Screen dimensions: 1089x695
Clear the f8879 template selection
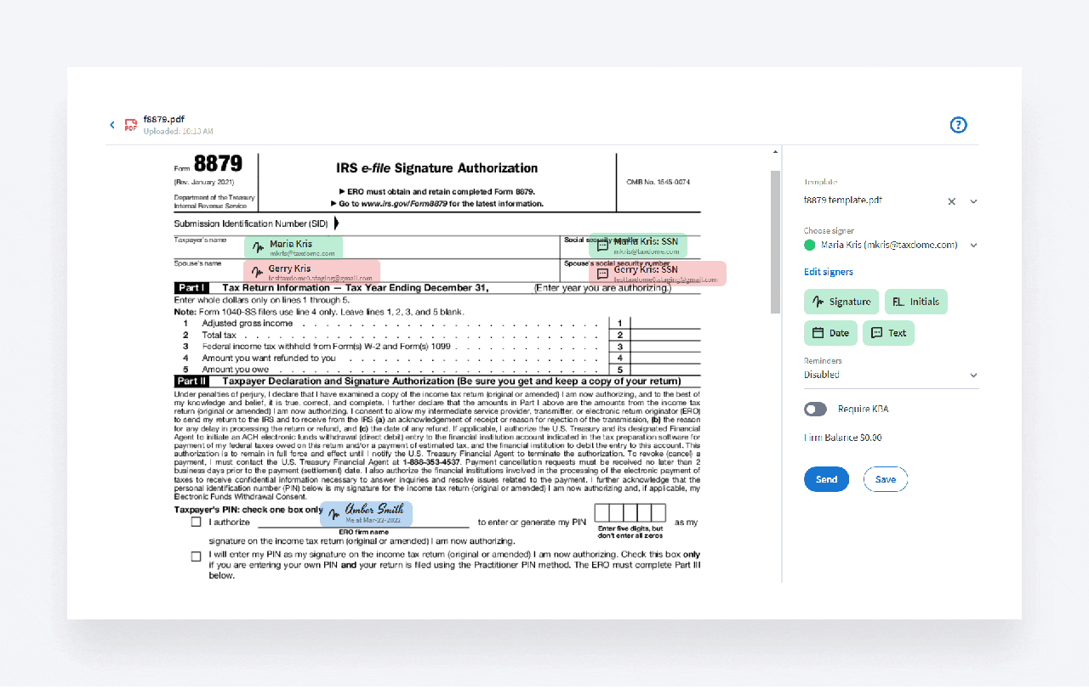point(951,201)
